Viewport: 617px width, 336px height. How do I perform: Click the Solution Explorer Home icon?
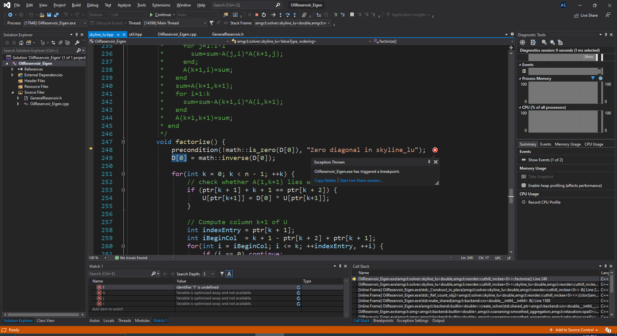pyautogui.click(x=21, y=43)
